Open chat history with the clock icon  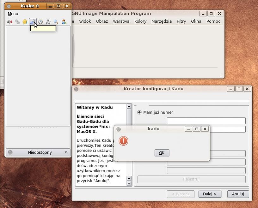pos(40,22)
